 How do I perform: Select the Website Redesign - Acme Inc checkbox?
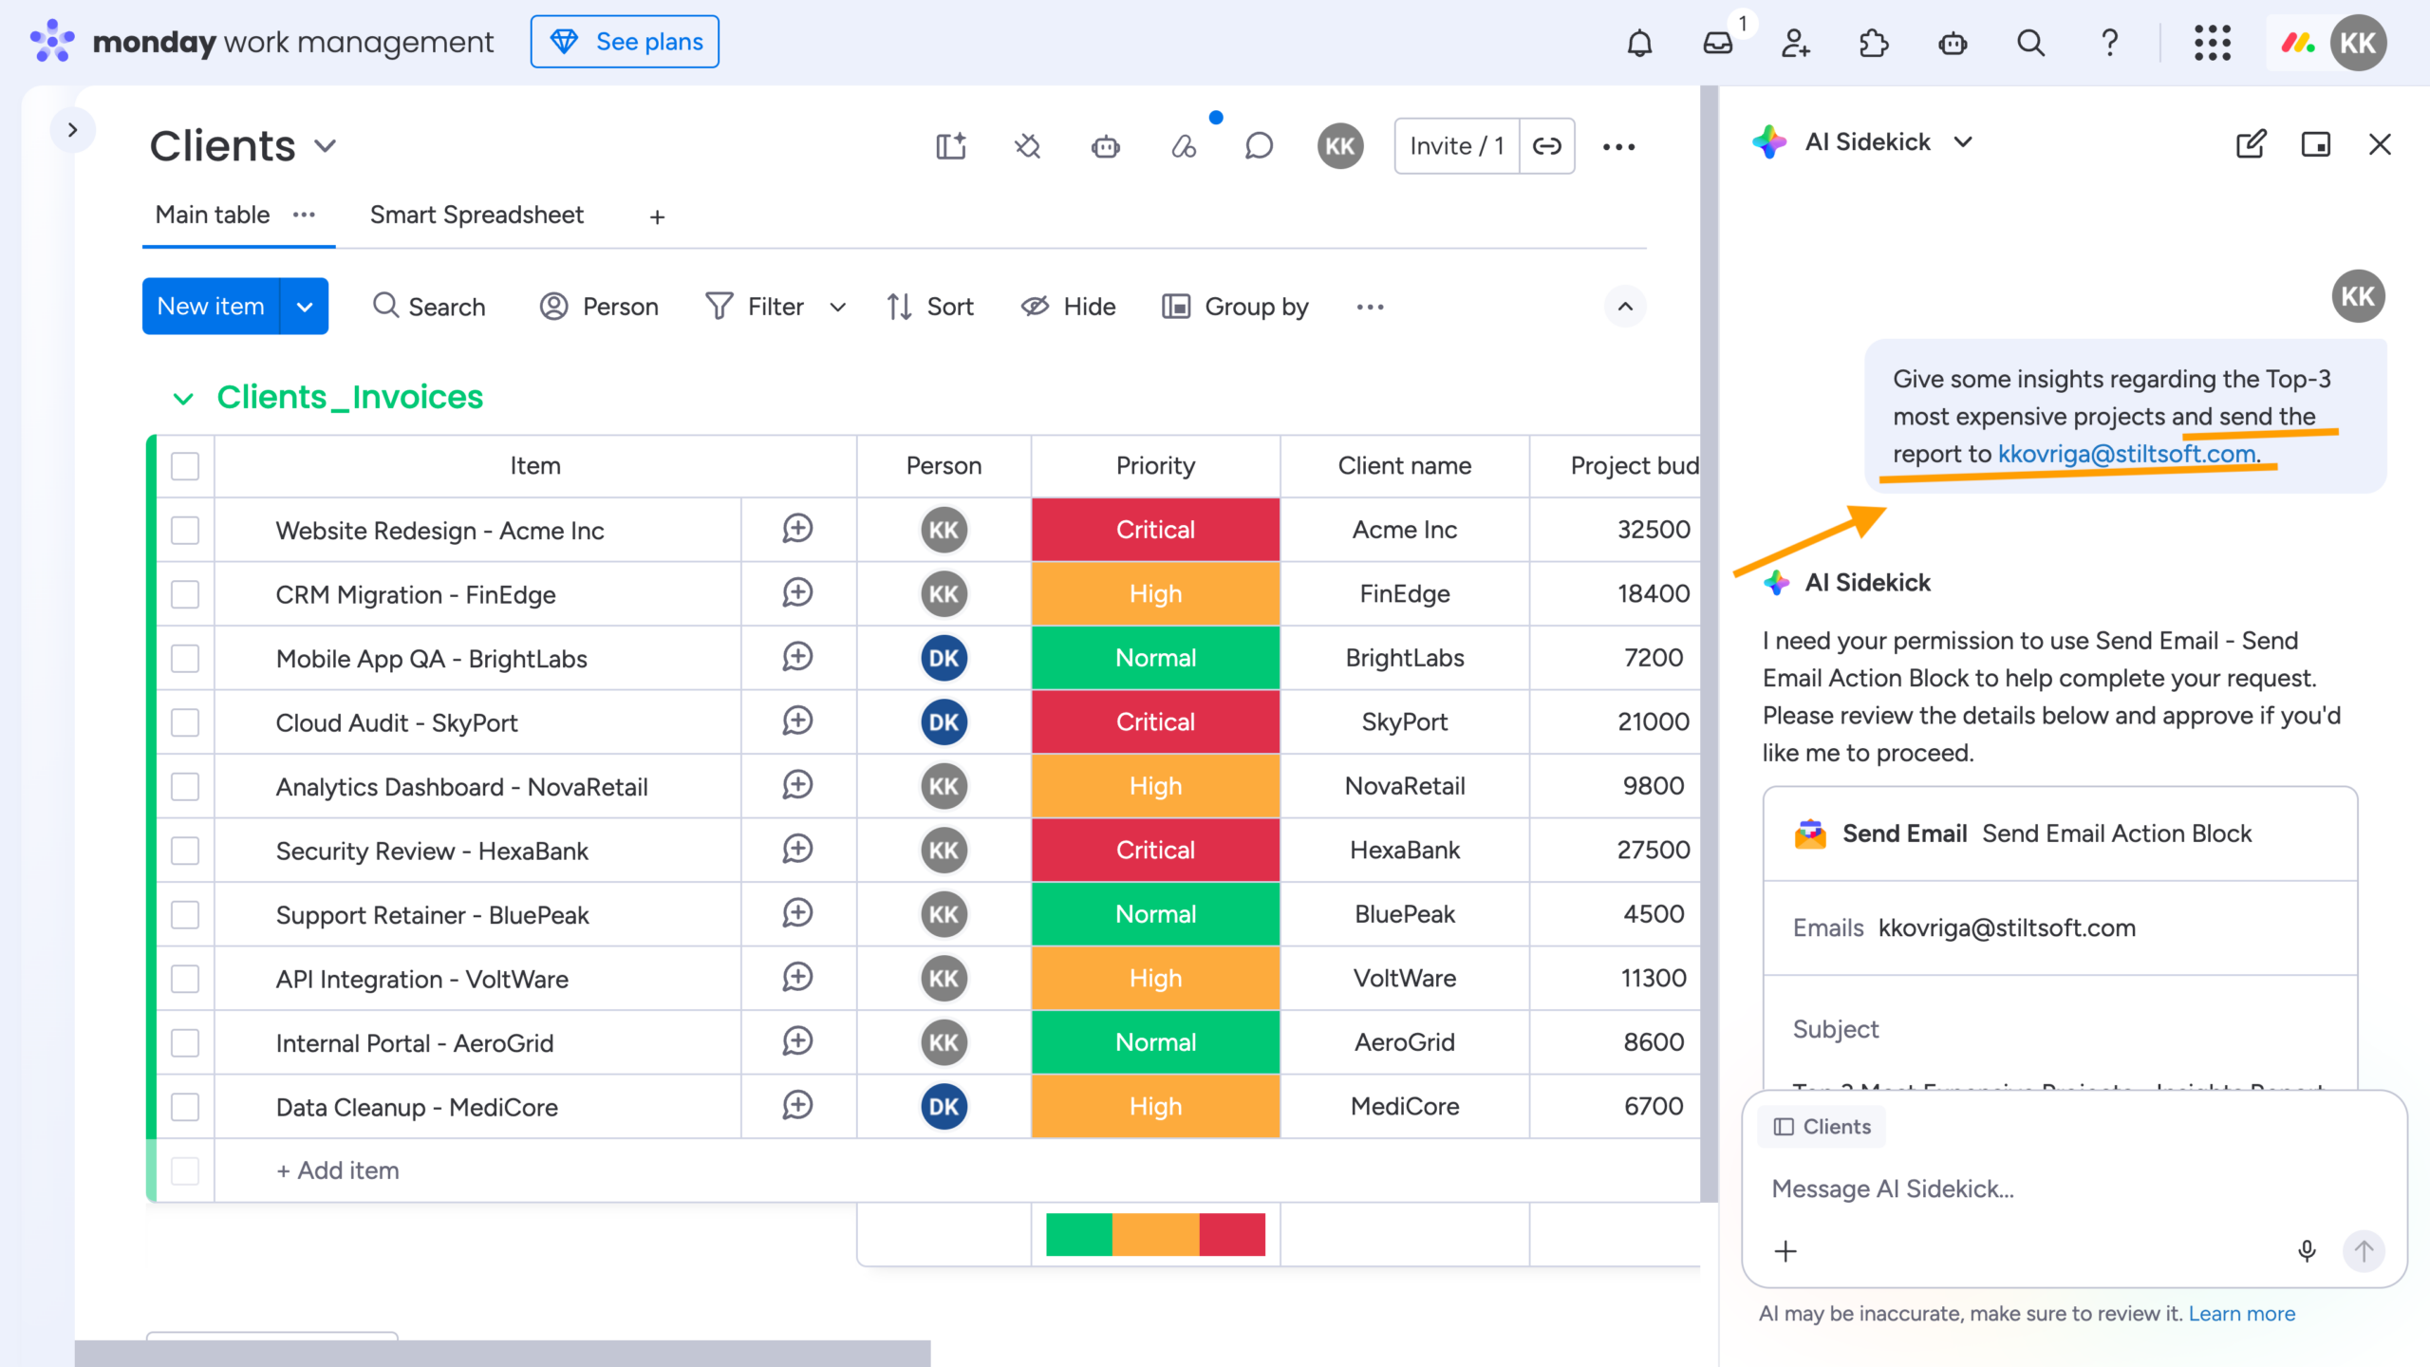click(185, 530)
